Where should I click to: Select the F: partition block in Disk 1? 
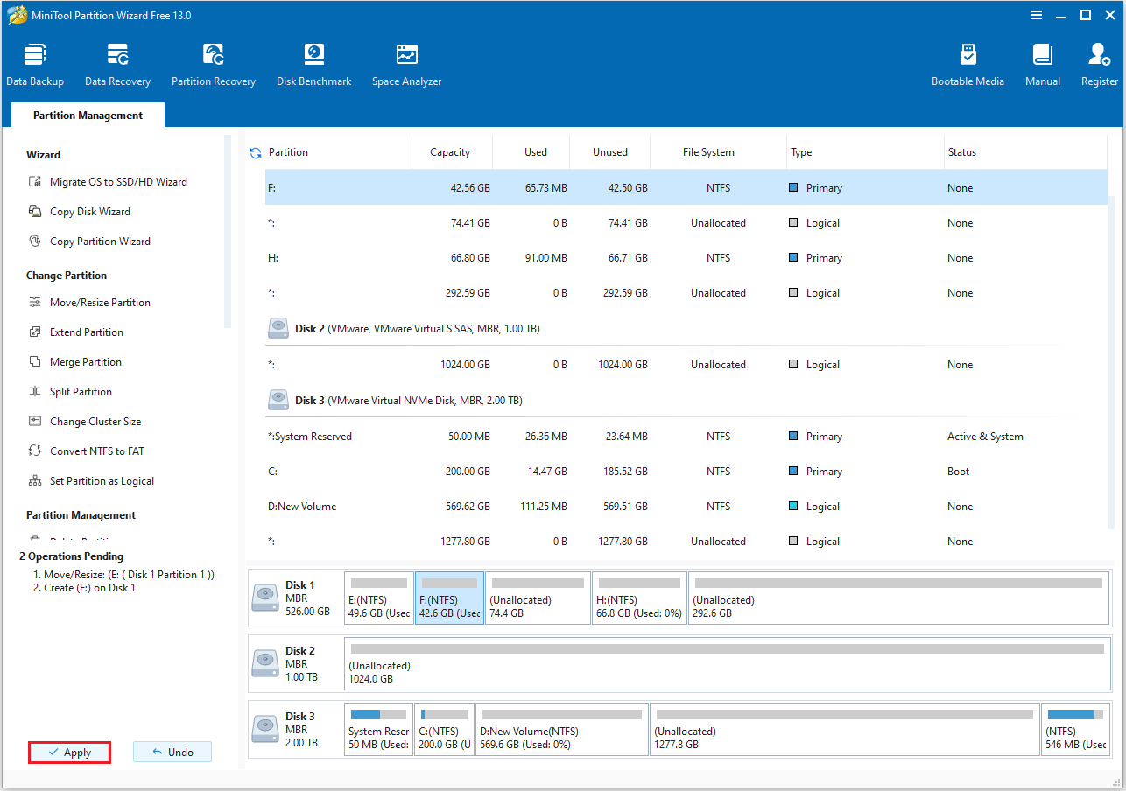(x=449, y=598)
